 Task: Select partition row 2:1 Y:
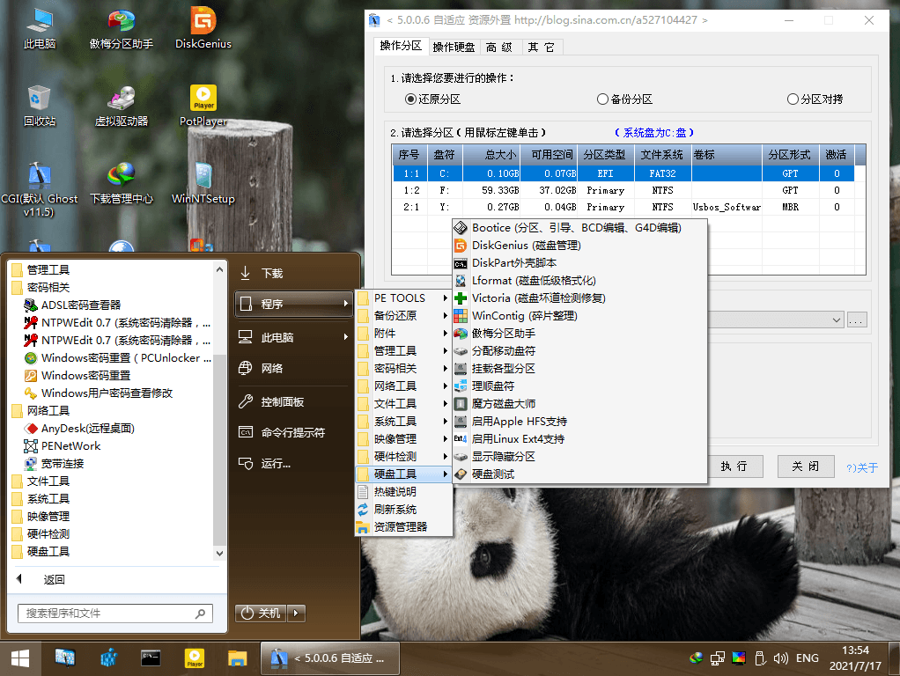623,207
